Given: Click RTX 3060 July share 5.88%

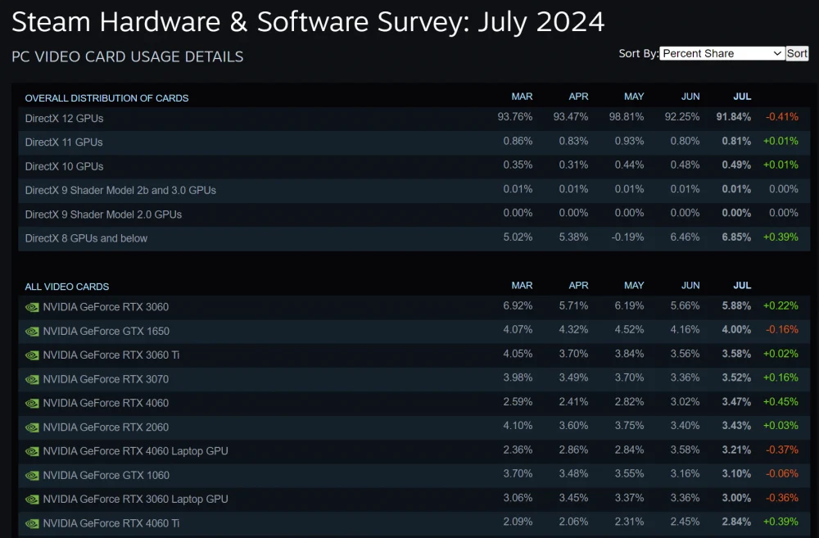Looking at the screenshot, I should point(736,305).
